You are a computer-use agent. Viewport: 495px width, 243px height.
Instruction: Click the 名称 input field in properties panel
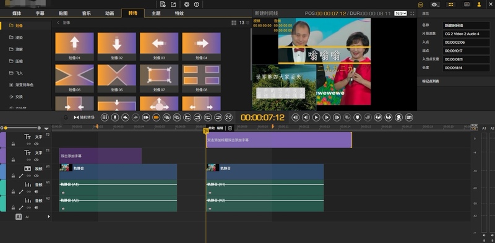[x=467, y=25]
